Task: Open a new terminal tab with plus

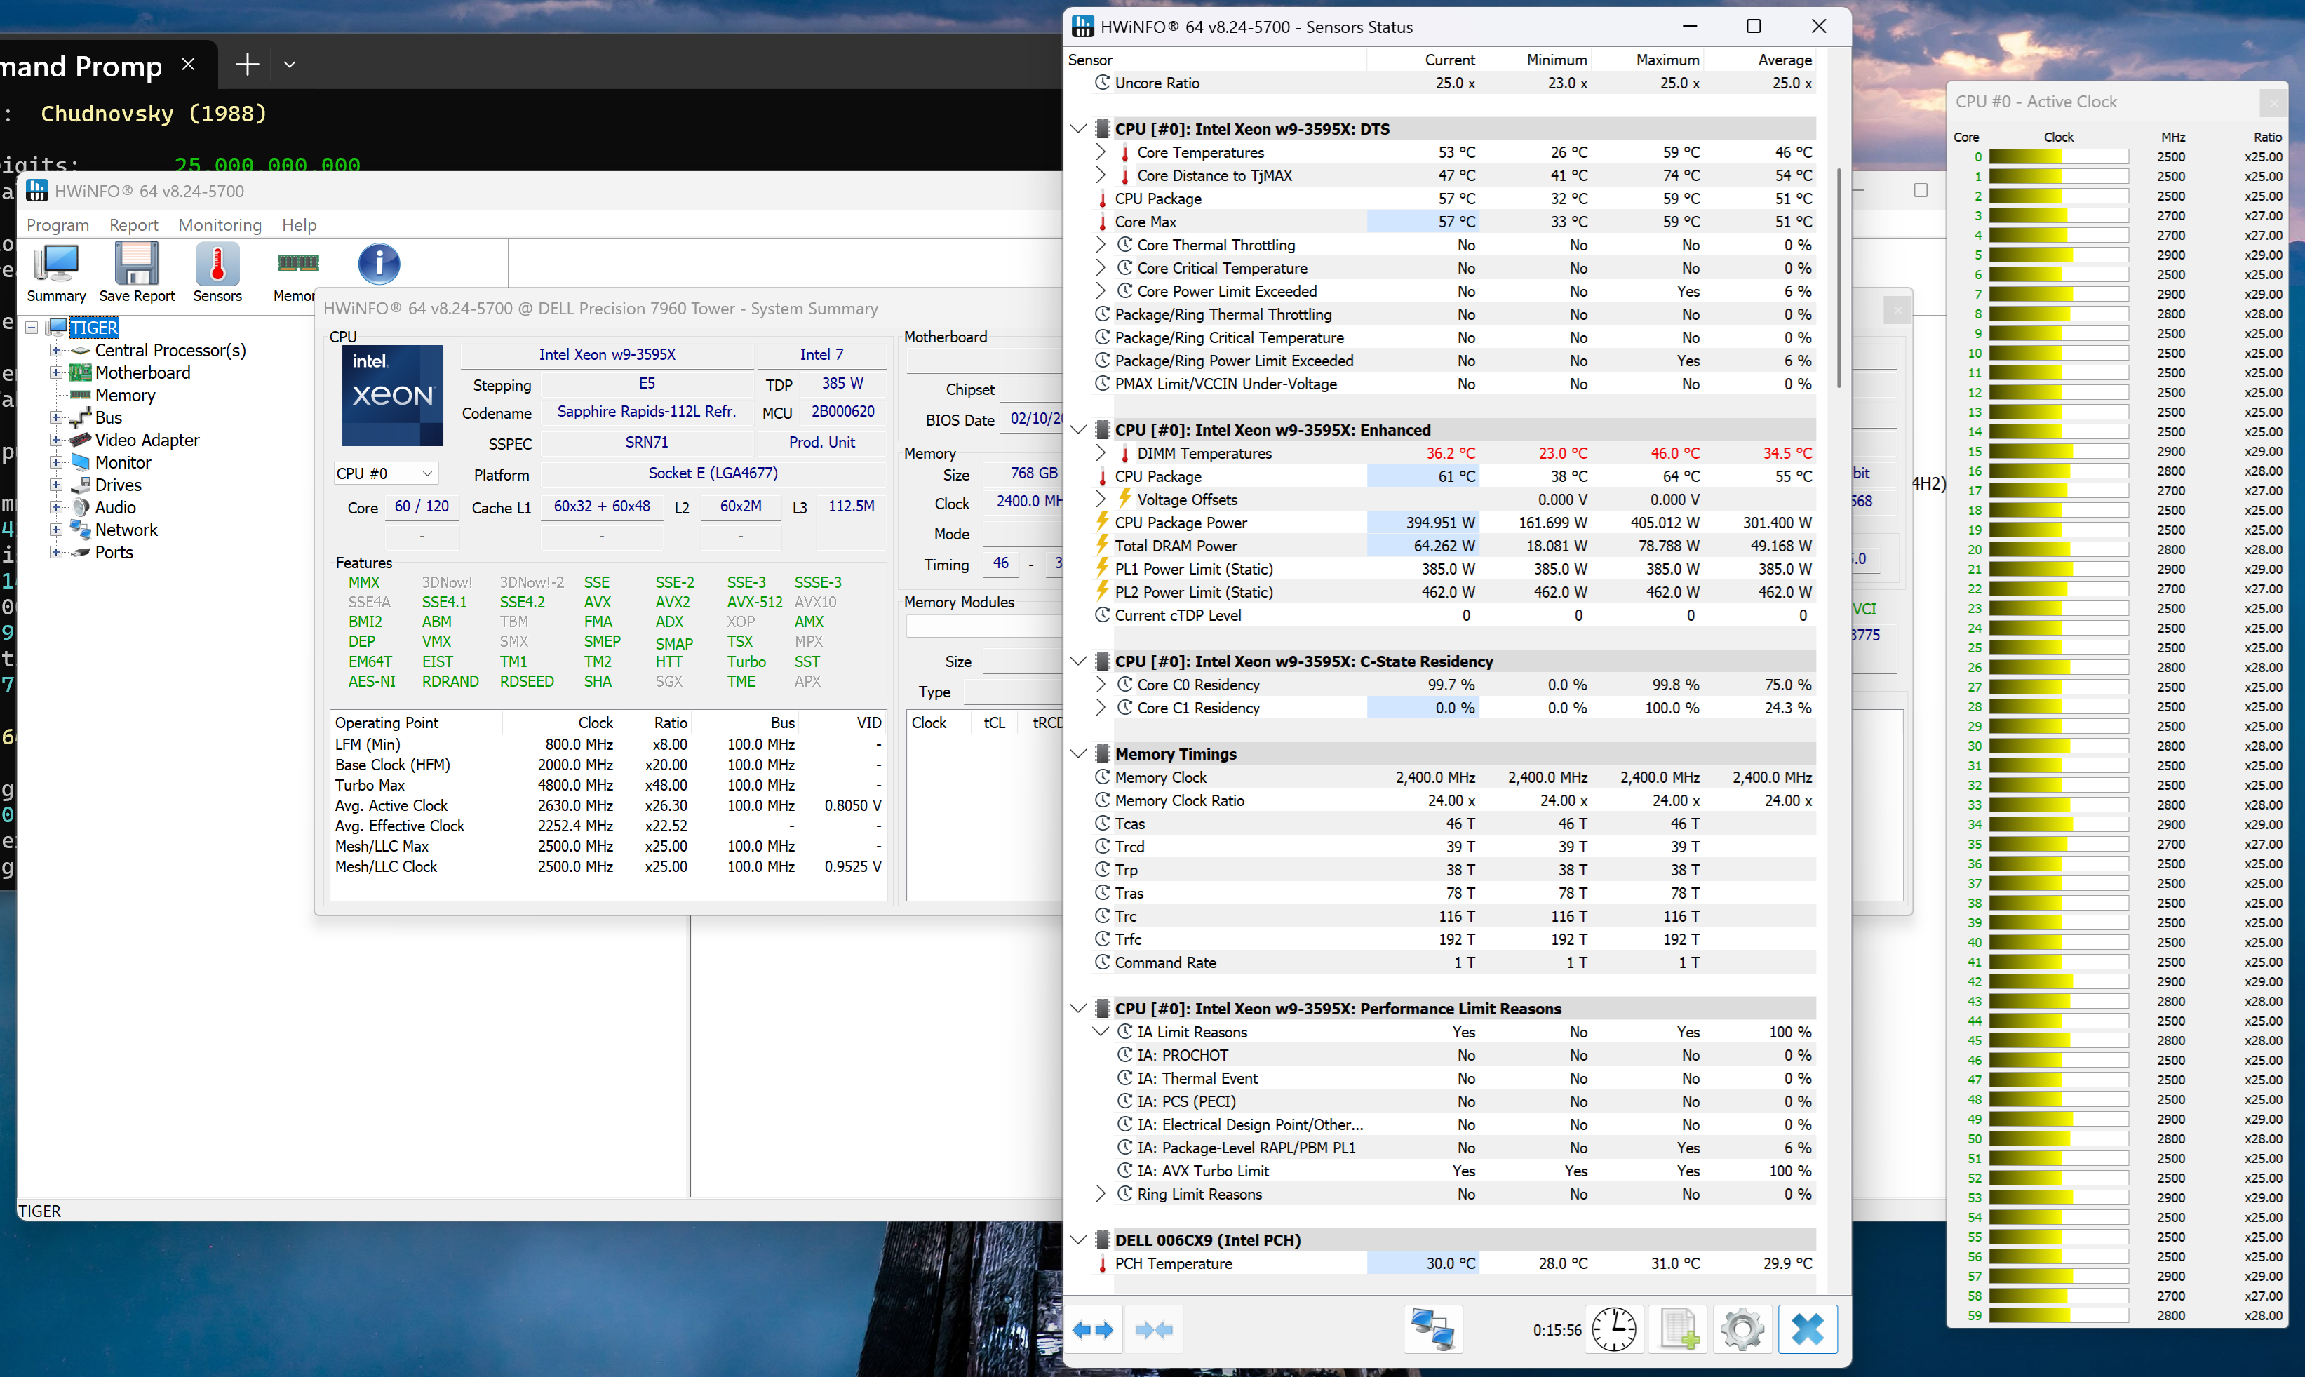Action: [247, 64]
